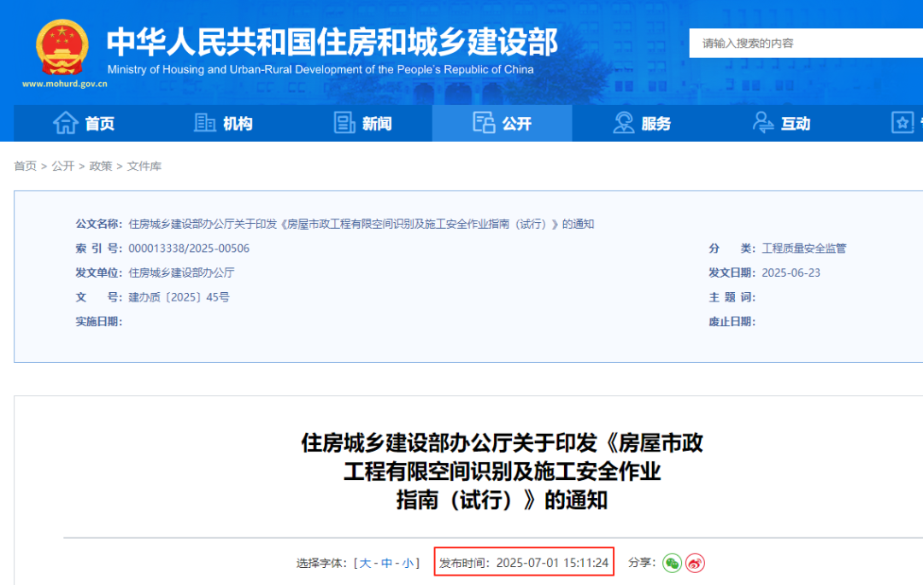Share the article to Weibo icon
The width and height of the screenshot is (923, 585).
pos(696,563)
